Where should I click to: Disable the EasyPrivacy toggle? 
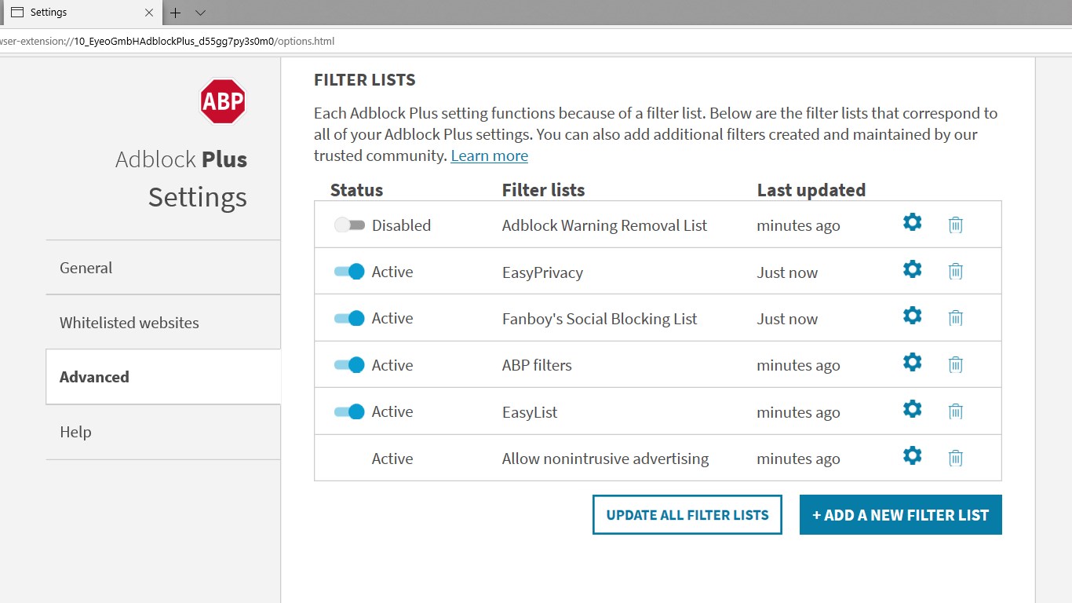pos(348,271)
